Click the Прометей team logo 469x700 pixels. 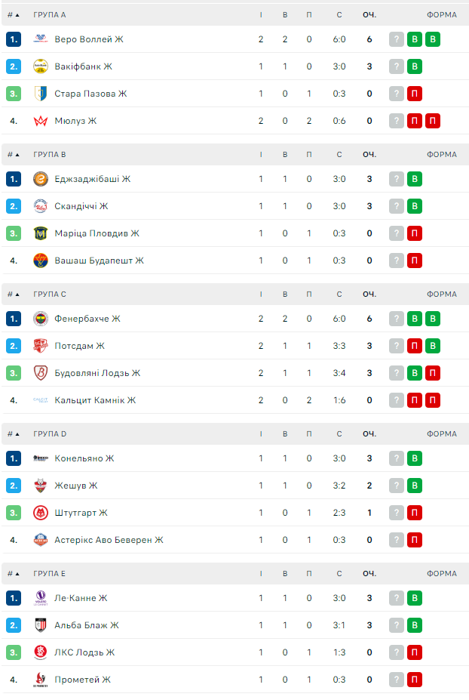click(41, 680)
